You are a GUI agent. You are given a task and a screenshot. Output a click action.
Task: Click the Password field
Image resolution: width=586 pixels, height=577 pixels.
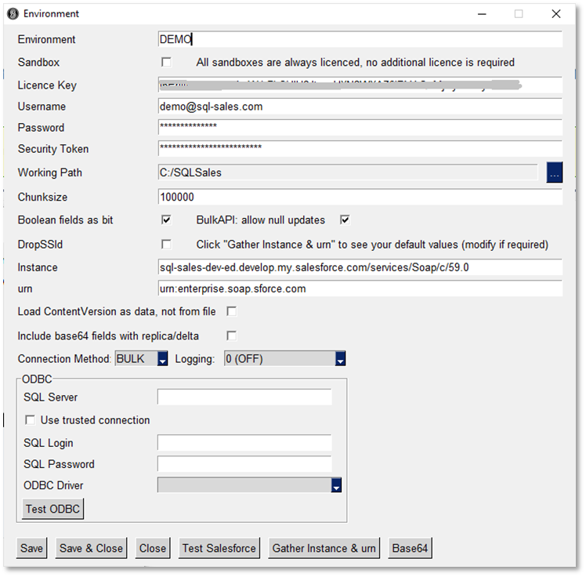coord(360,128)
